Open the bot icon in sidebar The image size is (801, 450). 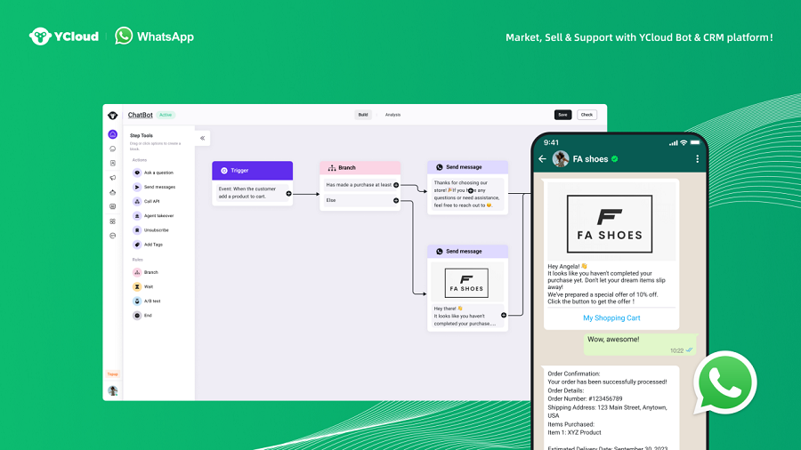click(112, 192)
